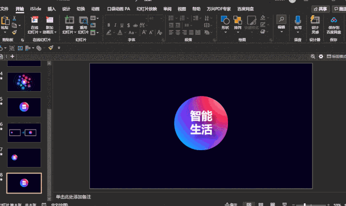Screen dimensions: 346x206
Task: Switch to Reading view in status bar
Action: tap(273, 204)
